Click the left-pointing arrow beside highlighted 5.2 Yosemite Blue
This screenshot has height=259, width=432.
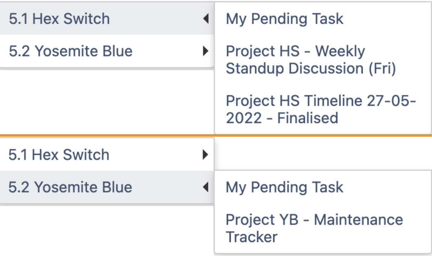pyautogui.click(x=206, y=187)
